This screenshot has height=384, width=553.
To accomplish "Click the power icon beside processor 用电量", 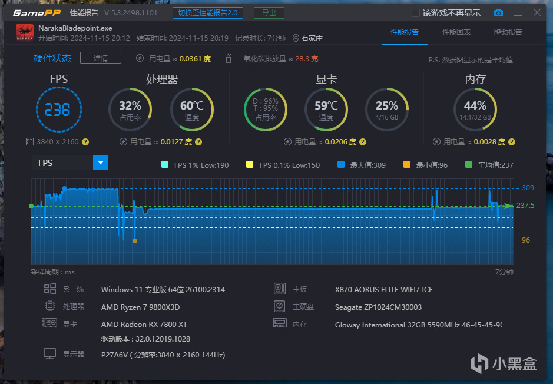I will pyautogui.click(x=123, y=142).
